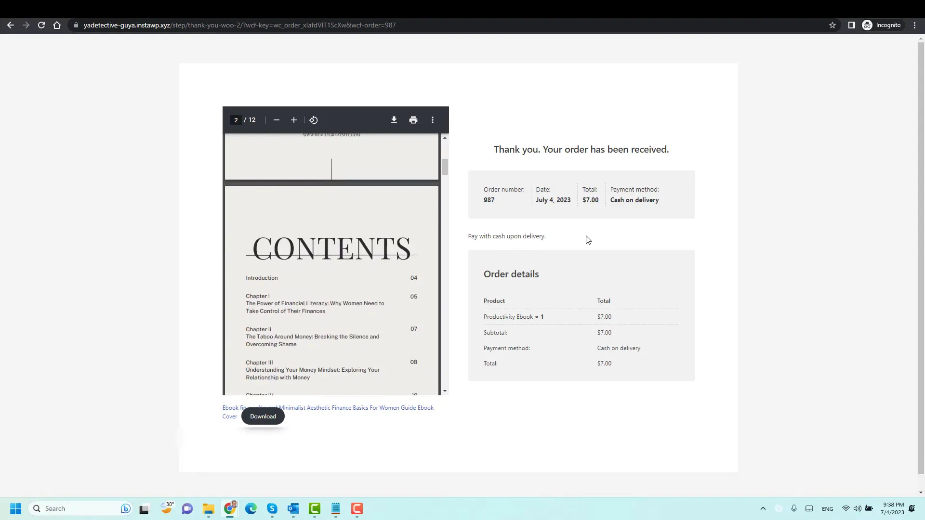Image resolution: width=925 pixels, height=520 pixels.
Task: Click the Order details heading
Action: point(511,274)
